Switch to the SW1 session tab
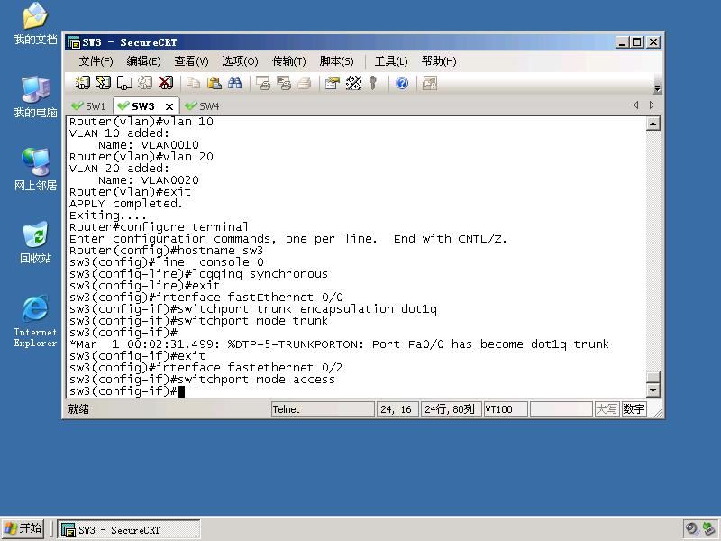This screenshot has width=721, height=541. click(x=89, y=106)
